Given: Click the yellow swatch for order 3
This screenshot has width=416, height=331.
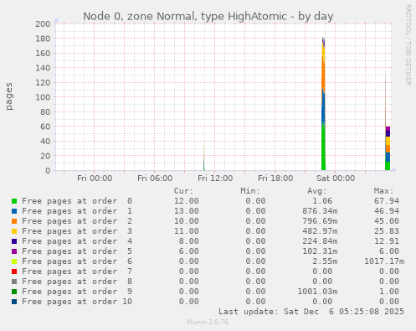Looking at the screenshot, I should pos(14,231).
